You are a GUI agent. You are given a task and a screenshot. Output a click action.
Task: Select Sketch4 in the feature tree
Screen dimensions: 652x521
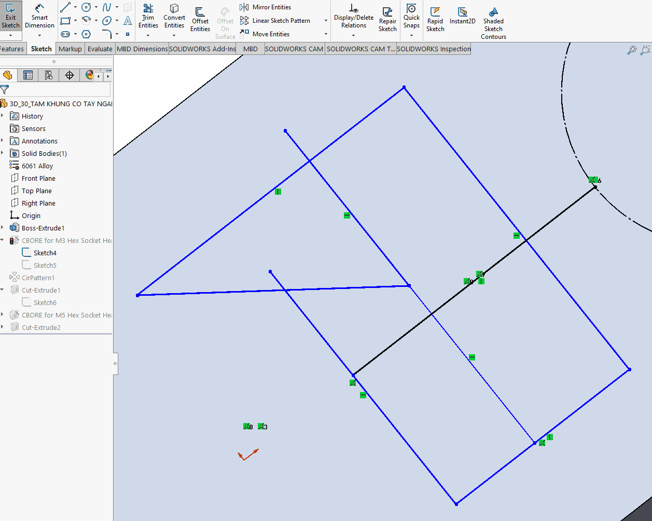point(45,253)
